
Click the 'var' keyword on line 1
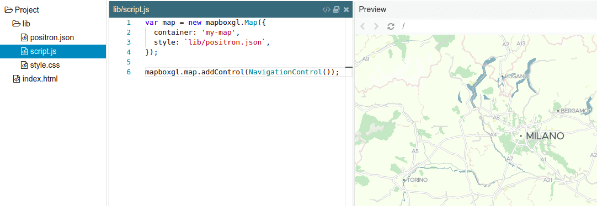coord(152,23)
